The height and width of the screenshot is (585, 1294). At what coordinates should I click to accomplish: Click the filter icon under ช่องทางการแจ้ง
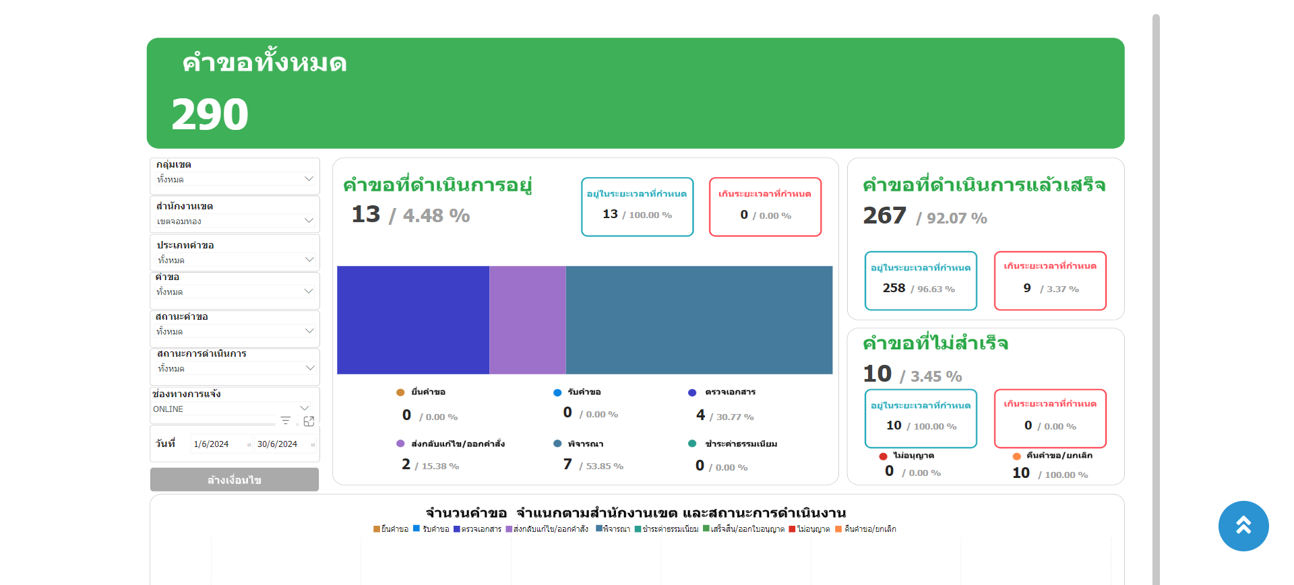[x=285, y=421]
